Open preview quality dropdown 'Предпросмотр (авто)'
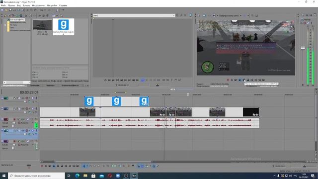This screenshot has height=179, width=318. click(x=230, y=15)
